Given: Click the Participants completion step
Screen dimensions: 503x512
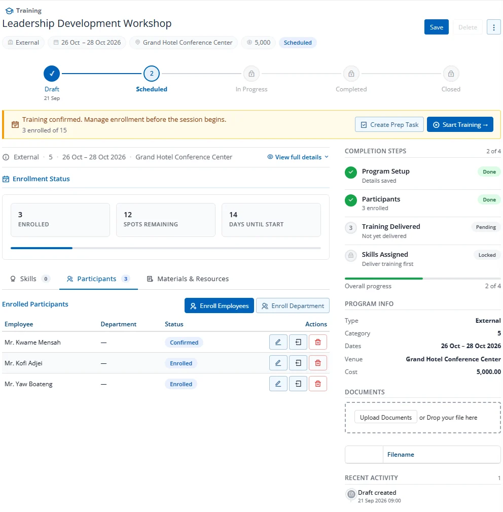Looking at the screenshot, I should [x=423, y=203].
